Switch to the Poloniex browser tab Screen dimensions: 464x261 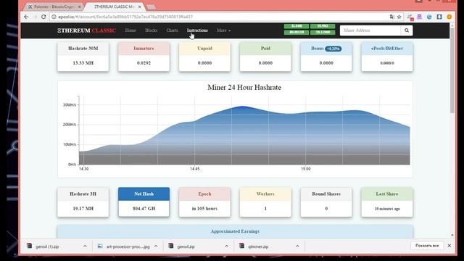pos(53,7)
